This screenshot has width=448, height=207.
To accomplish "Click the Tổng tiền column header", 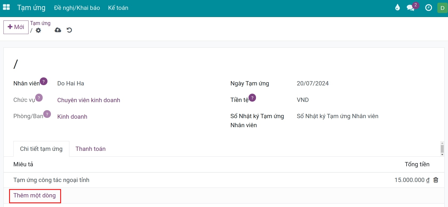I will coord(417,164).
